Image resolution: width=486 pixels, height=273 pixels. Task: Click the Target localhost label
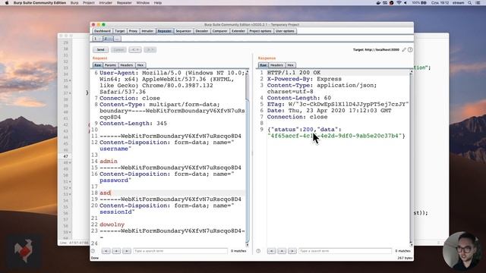[376, 49]
